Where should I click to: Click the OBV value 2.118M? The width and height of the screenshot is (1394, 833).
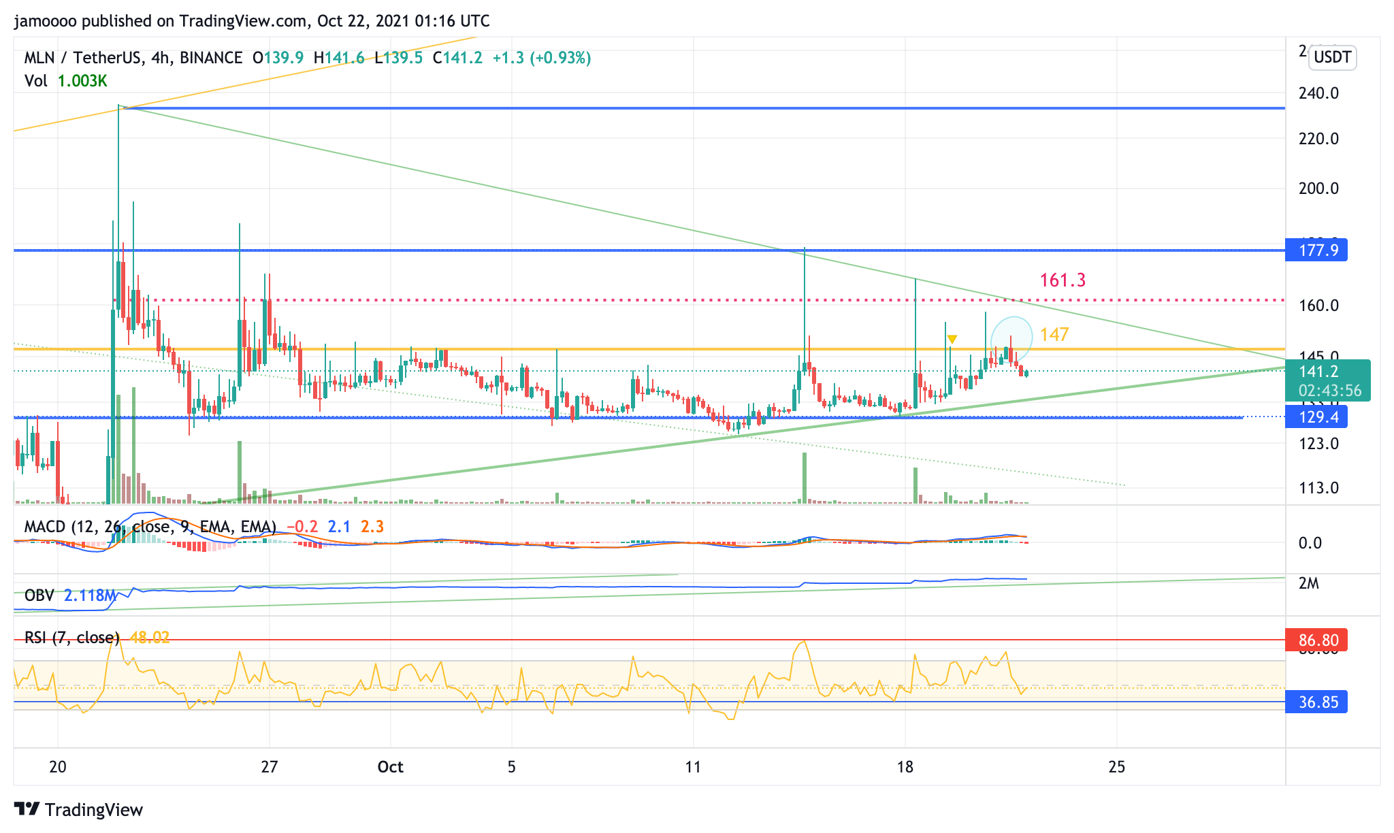click(91, 595)
